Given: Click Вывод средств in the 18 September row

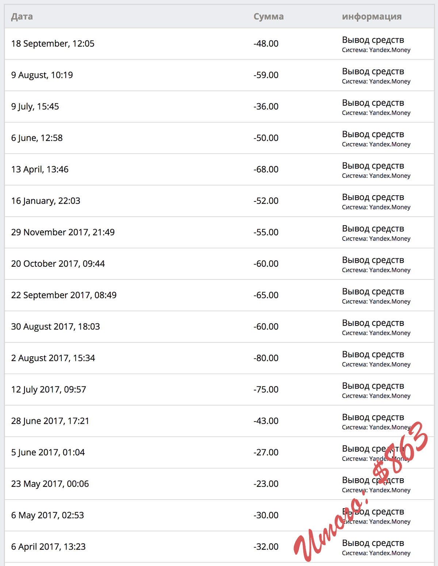Looking at the screenshot, I should click(373, 40).
